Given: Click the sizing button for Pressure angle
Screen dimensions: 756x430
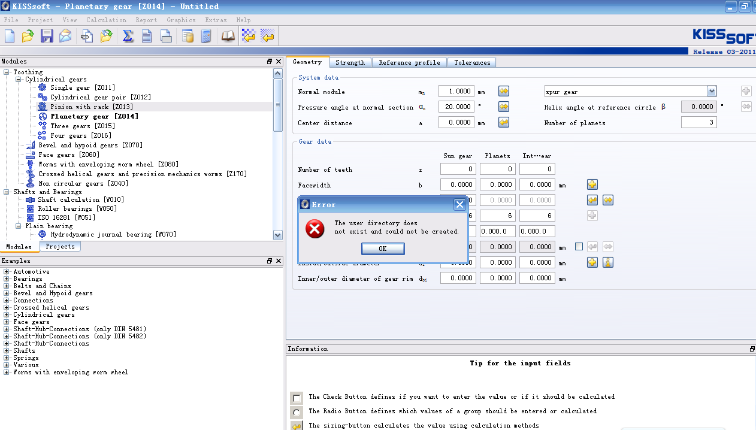Looking at the screenshot, I should click(504, 107).
